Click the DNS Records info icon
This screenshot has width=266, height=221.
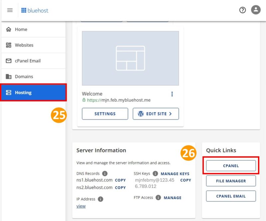[105, 173]
